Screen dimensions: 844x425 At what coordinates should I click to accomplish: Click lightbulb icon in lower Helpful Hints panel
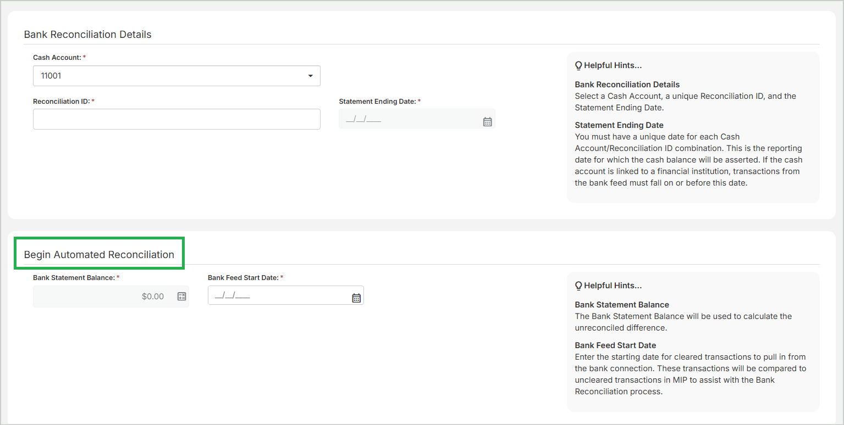point(578,286)
